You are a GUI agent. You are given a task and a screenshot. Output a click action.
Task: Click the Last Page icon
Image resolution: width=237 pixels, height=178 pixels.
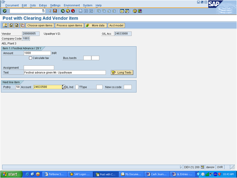(x=114, y=11)
